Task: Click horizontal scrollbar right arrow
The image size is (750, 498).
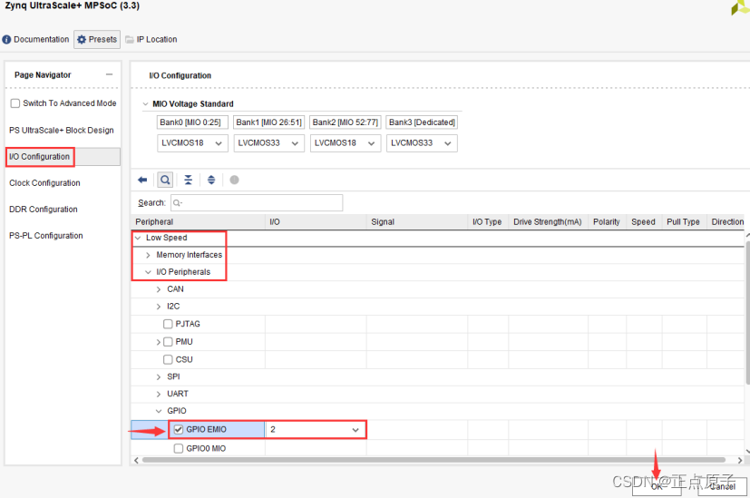Action: pos(740,460)
